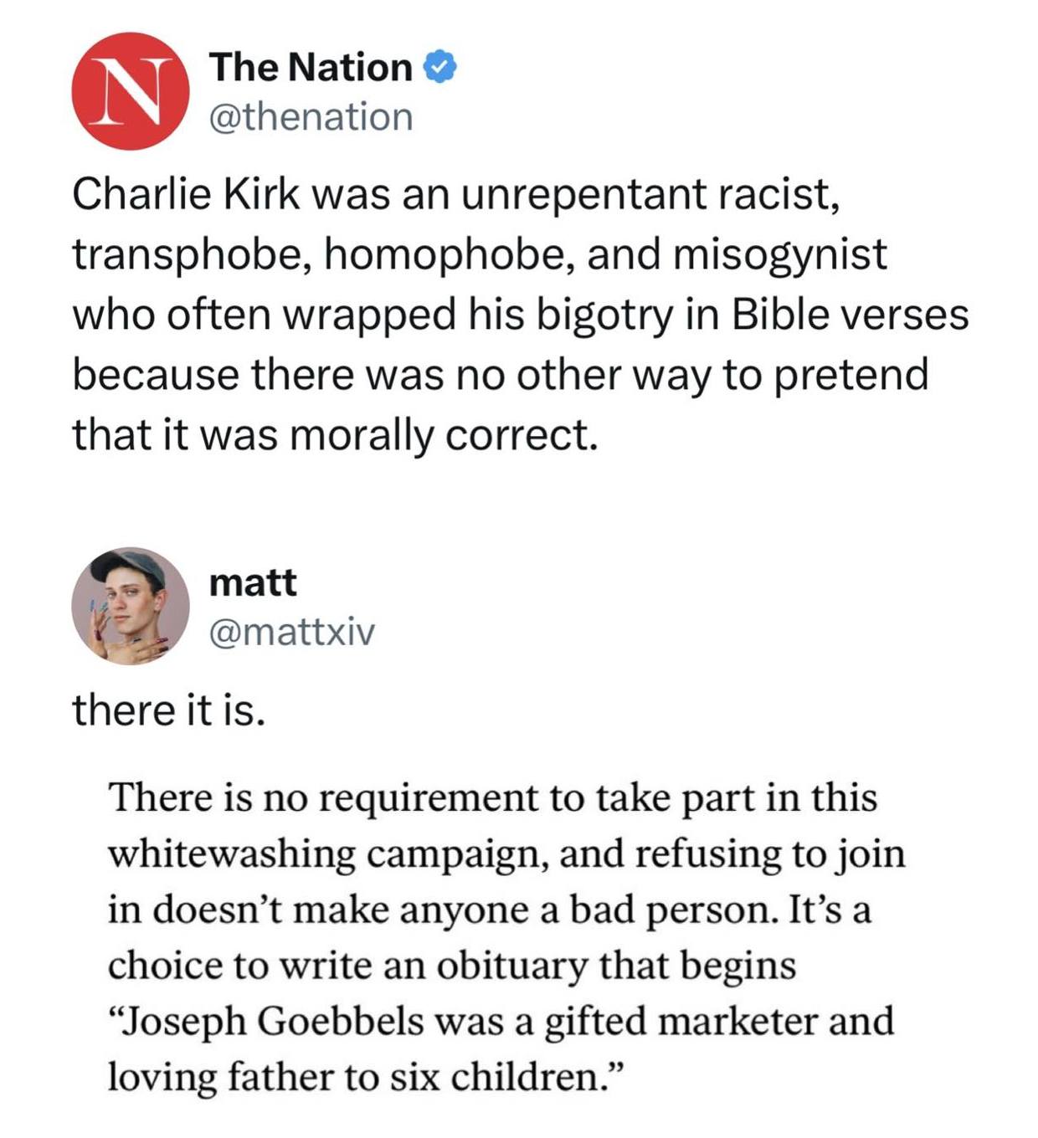Open The Nation display name
This screenshot has height=1138, width=1038.
311,68
